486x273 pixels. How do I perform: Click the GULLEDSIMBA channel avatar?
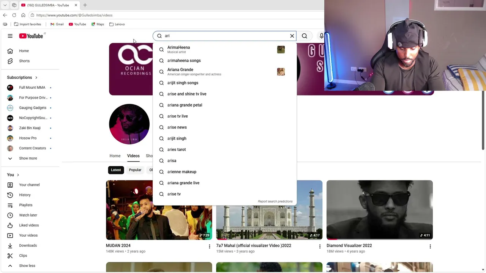coord(129,124)
